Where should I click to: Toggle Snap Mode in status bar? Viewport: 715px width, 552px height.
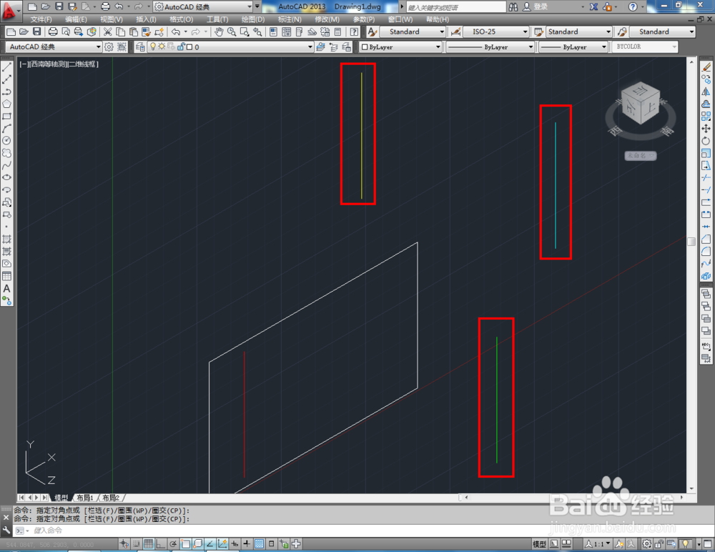137,544
